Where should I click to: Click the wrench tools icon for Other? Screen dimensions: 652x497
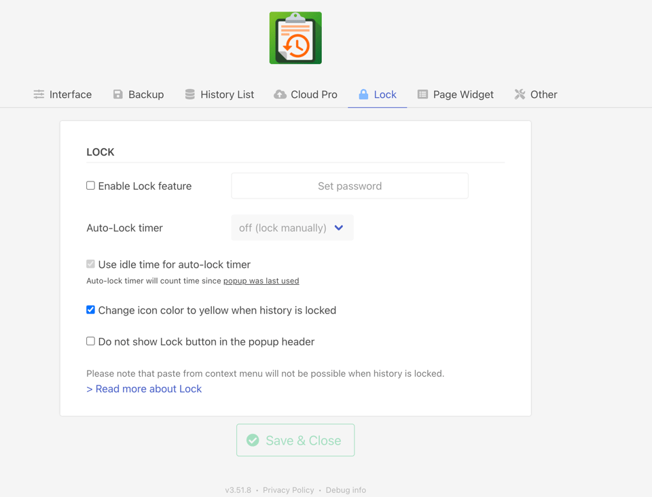[x=520, y=95]
